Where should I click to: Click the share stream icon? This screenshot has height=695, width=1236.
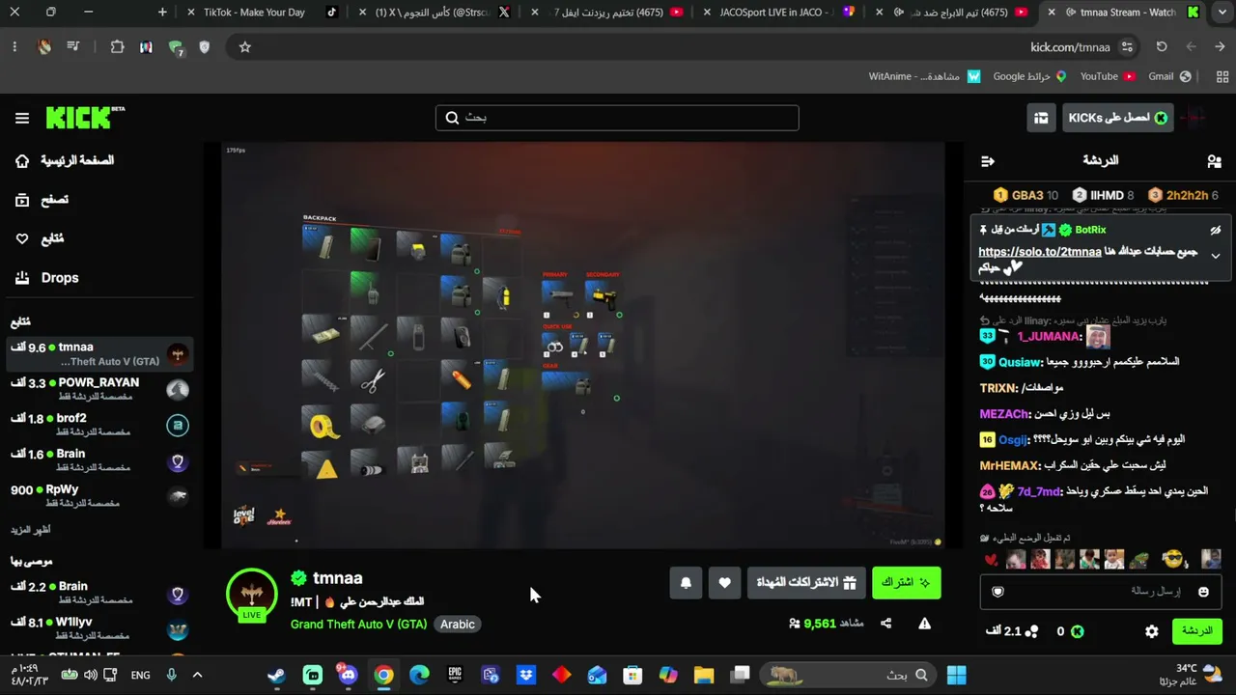(885, 624)
